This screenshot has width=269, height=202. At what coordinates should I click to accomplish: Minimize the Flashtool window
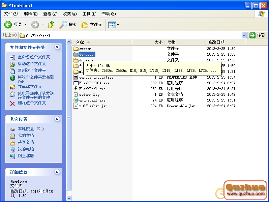[x=248, y=6]
